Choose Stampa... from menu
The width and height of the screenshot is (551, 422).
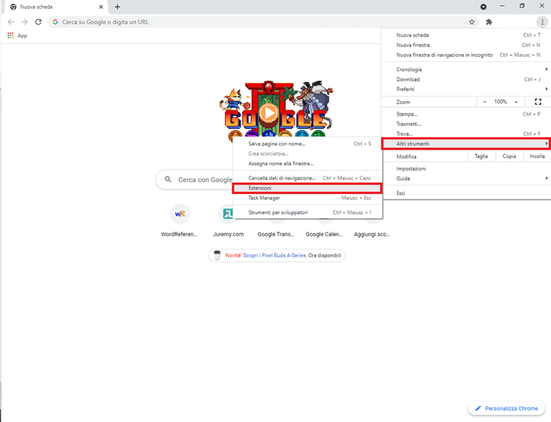pyautogui.click(x=466, y=114)
